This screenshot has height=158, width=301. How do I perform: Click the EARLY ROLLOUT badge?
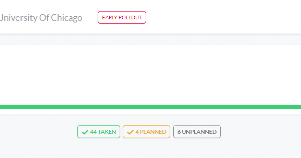[122, 18]
